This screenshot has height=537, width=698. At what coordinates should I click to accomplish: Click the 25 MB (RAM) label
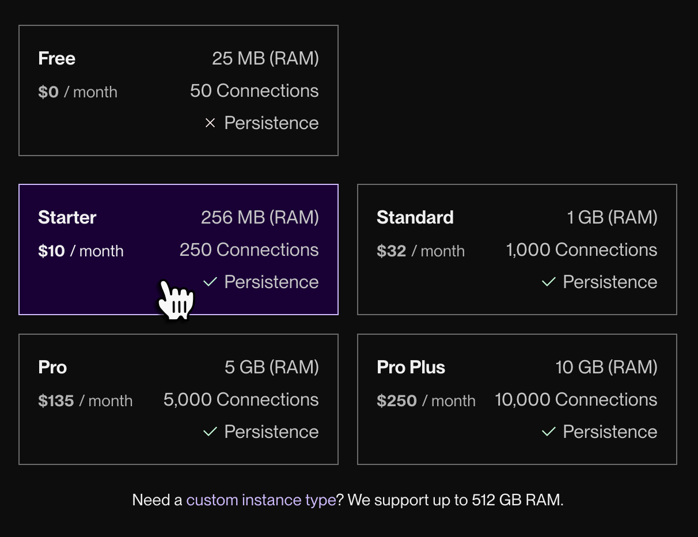point(265,59)
